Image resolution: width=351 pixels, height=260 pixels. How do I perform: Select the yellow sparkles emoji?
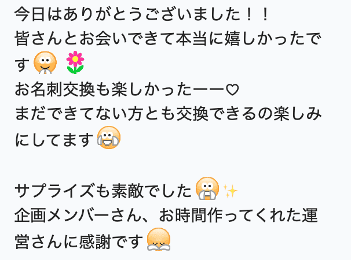tap(230, 191)
